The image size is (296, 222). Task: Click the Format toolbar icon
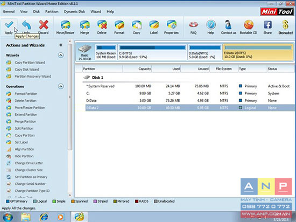coord(119,25)
